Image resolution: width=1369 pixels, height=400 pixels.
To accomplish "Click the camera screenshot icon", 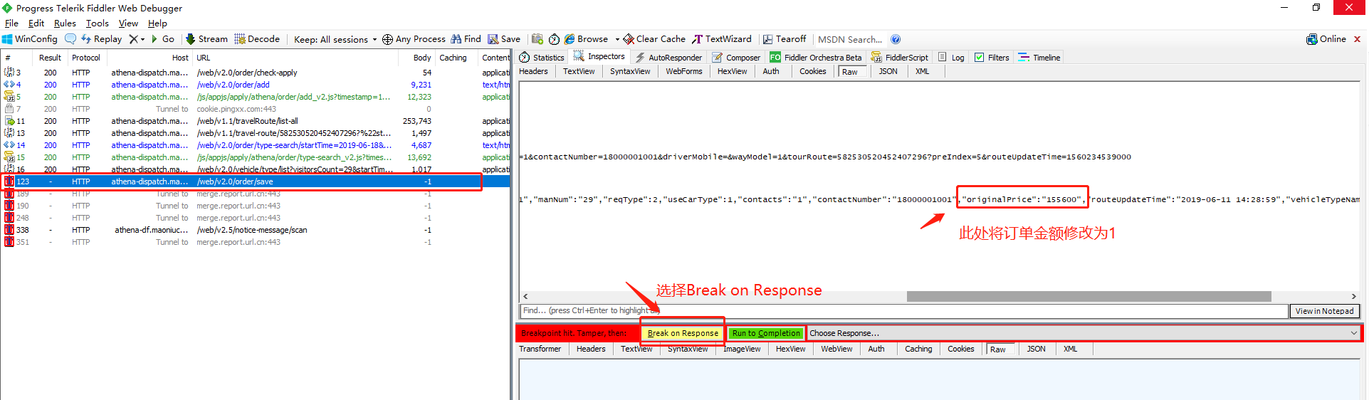I will tap(537, 39).
